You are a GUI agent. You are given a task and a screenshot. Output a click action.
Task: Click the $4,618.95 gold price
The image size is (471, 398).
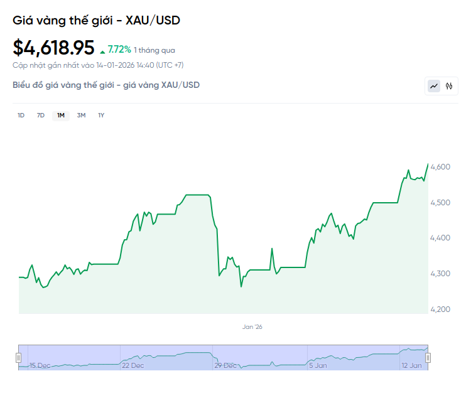coord(53,48)
